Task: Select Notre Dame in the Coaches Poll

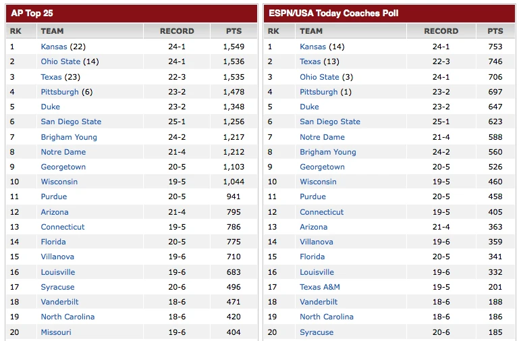Action: (322, 137)
